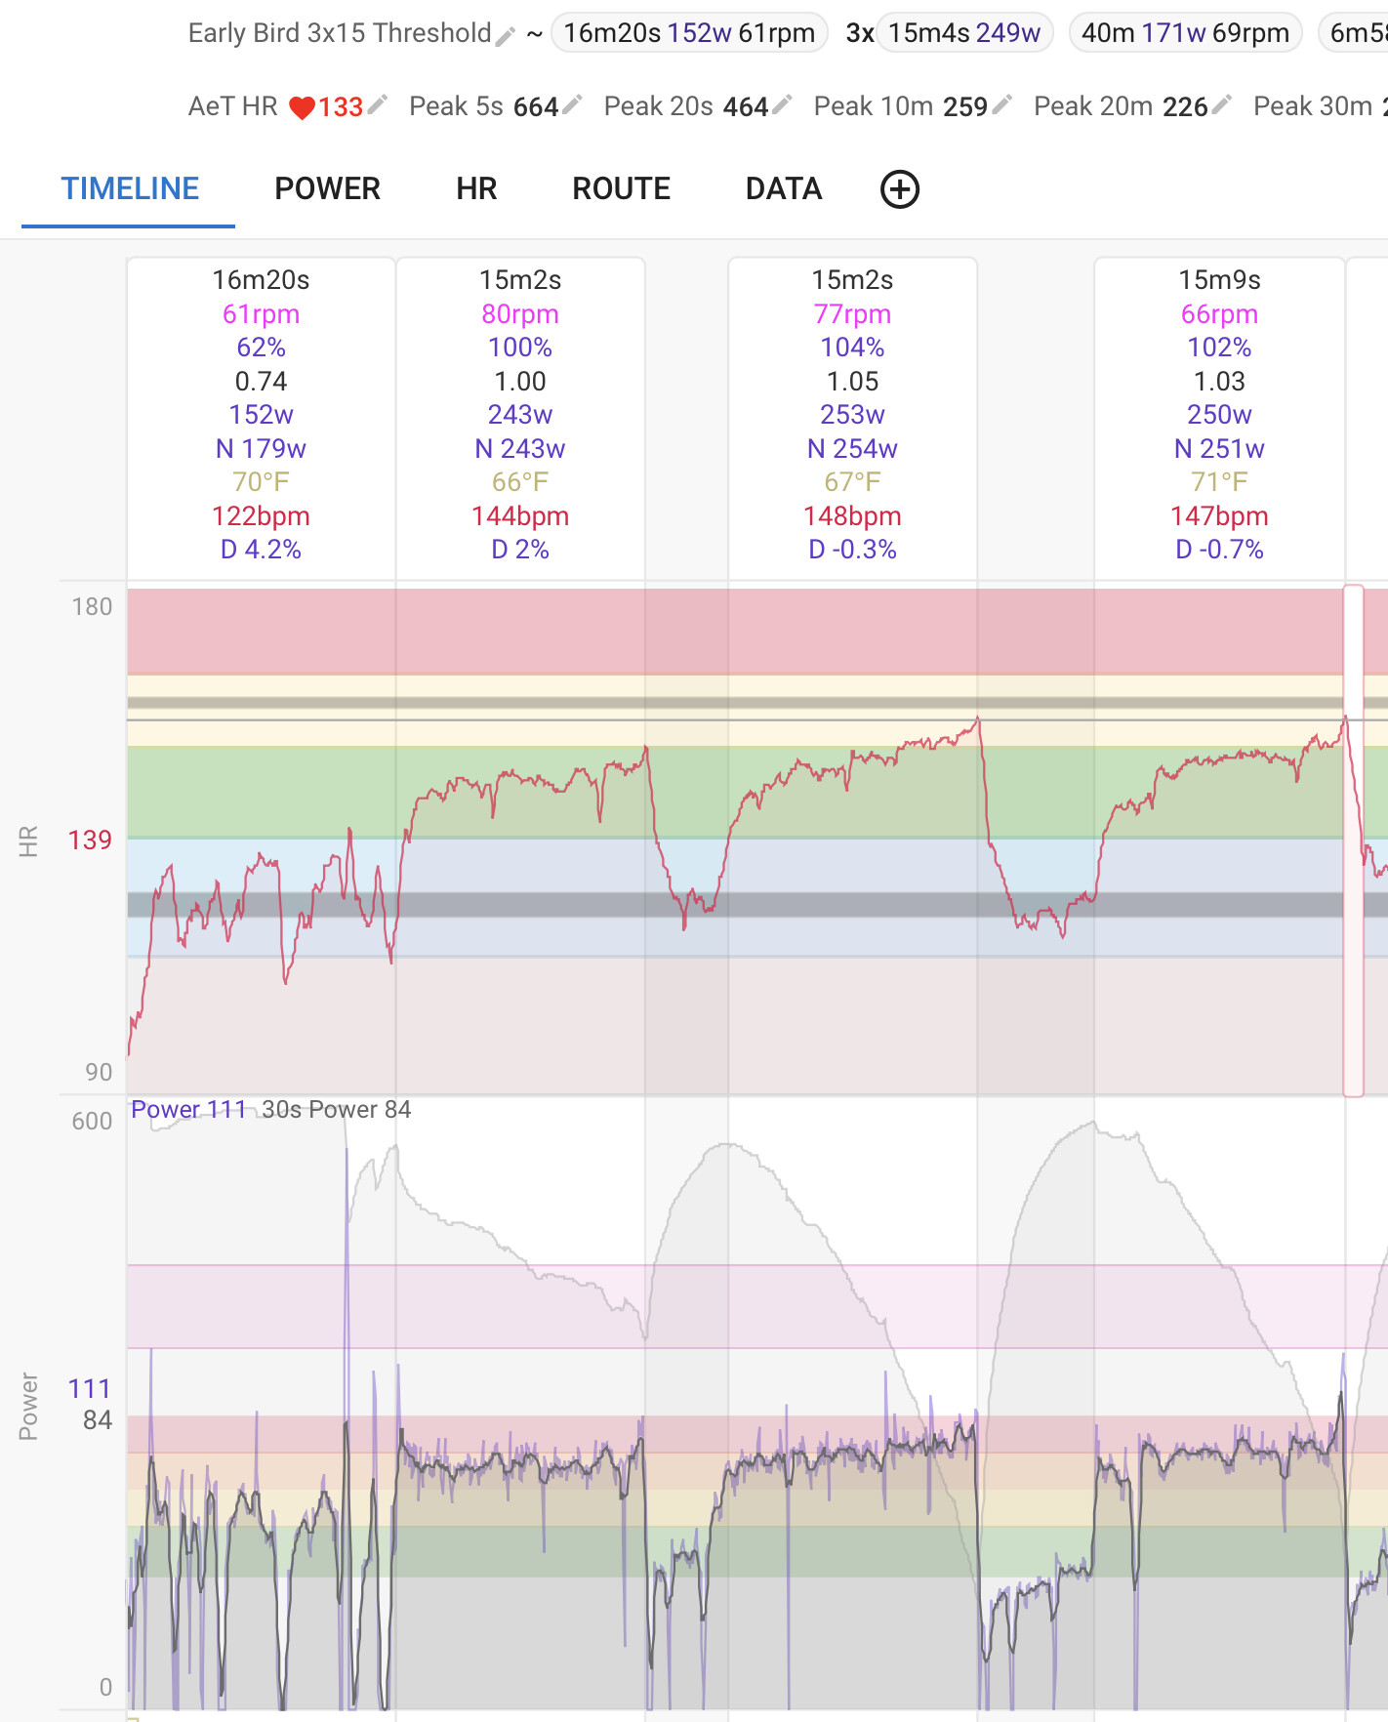Go to the ROUTE tab

[621, 189]
